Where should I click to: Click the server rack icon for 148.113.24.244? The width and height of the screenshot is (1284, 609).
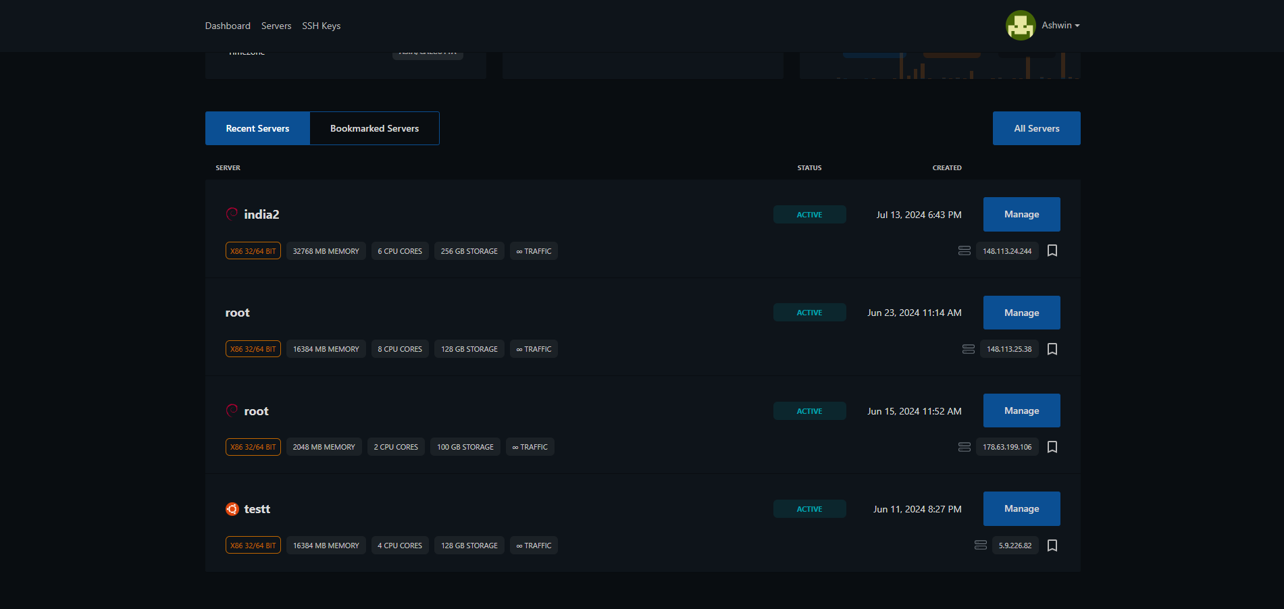pyautogui.click(x=964, y=251)
